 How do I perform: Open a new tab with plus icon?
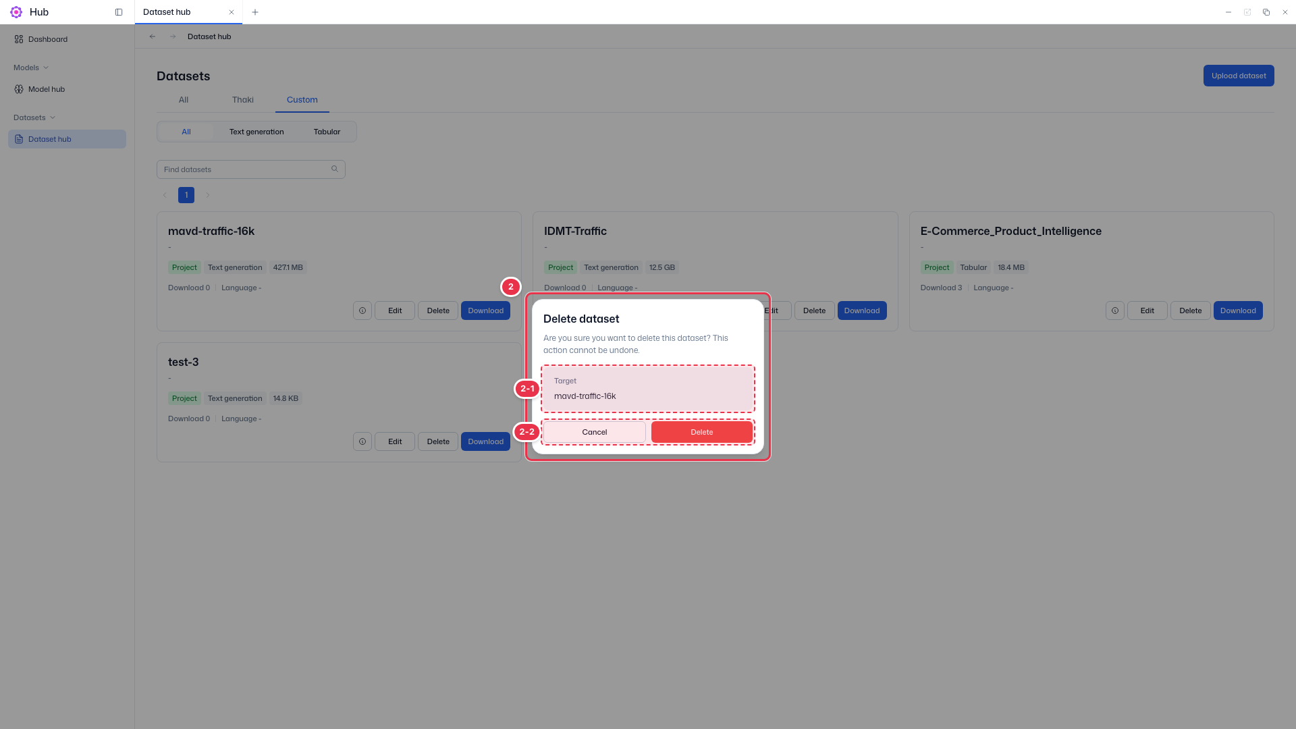(x=255, y=12)
